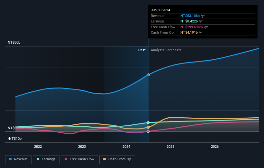Image resolution: width=264 pixels, height=168 pixels.
Task: Click the 2025 x-axis label
Action: click(170, 147)
